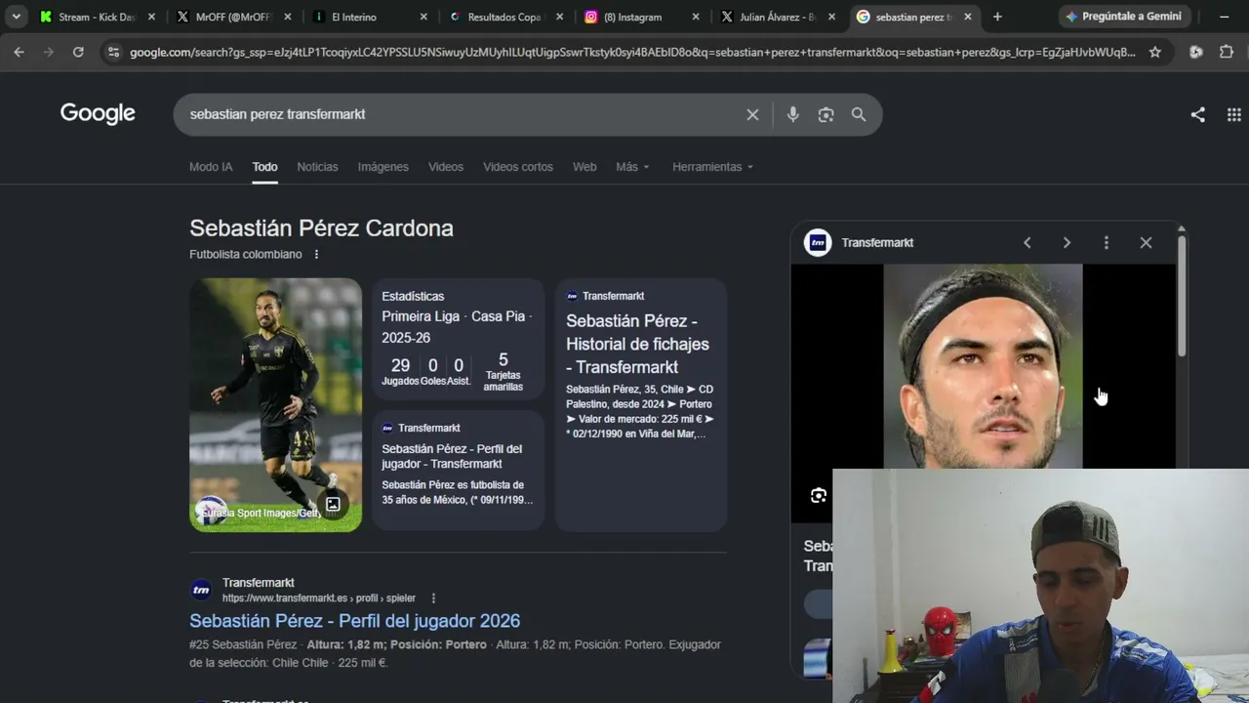Switch to the Julian Álvarez tab

click(776, 17)
